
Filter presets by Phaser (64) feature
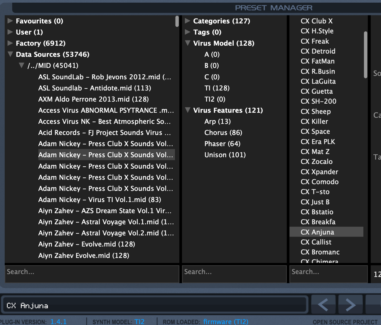click(222, 143)
